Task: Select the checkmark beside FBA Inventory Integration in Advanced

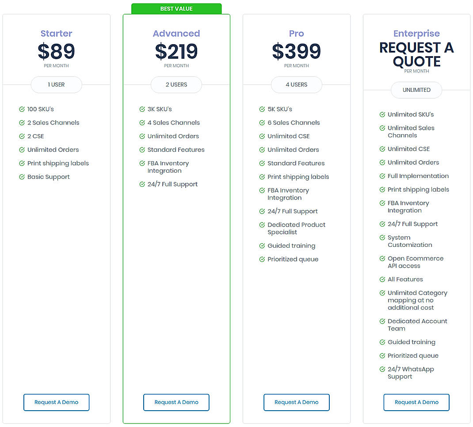Action: click(x=141, y=163)
